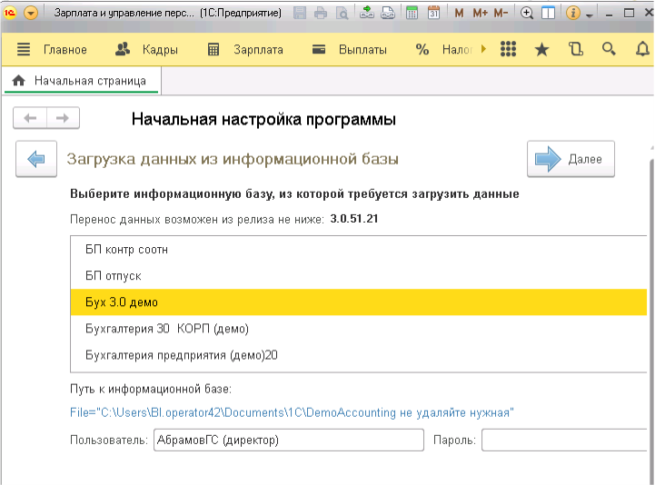
Task: Open the DemoAccounting file path link
Action: (292, 412)
